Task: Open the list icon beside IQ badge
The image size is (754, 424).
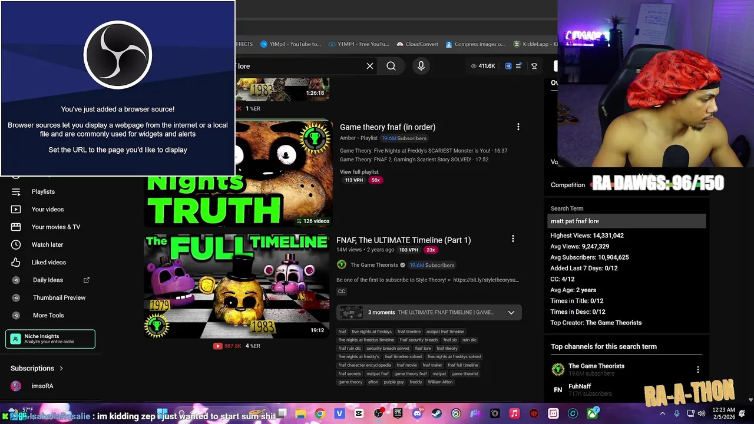Action: coord(518,66)
